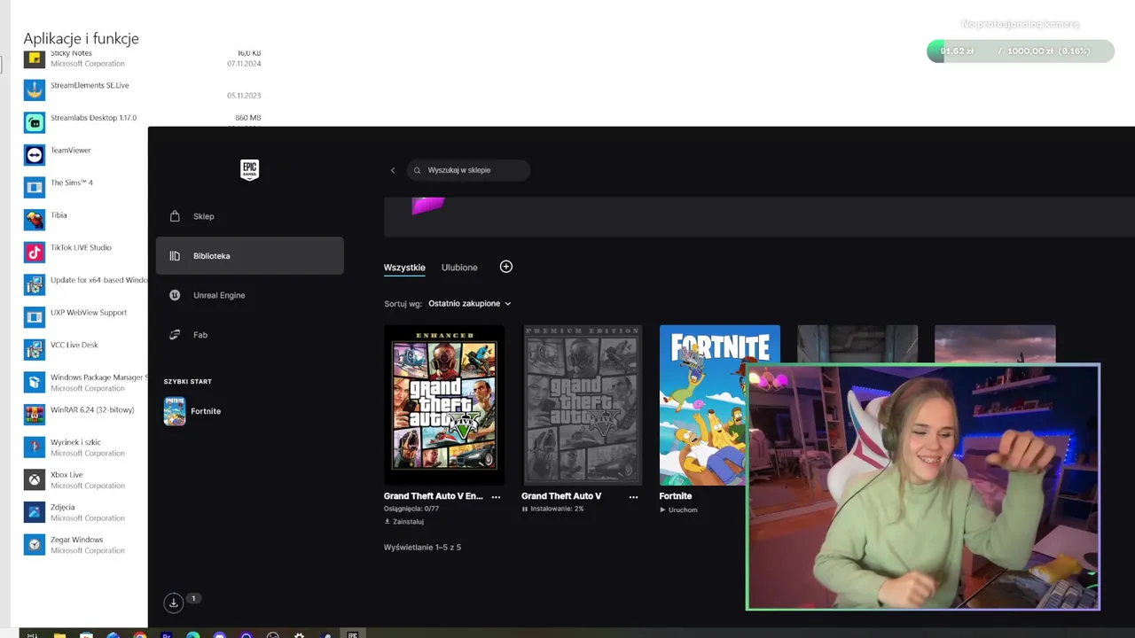
Task: Click the Fortnite title below its cover
Action: [676, 496]
